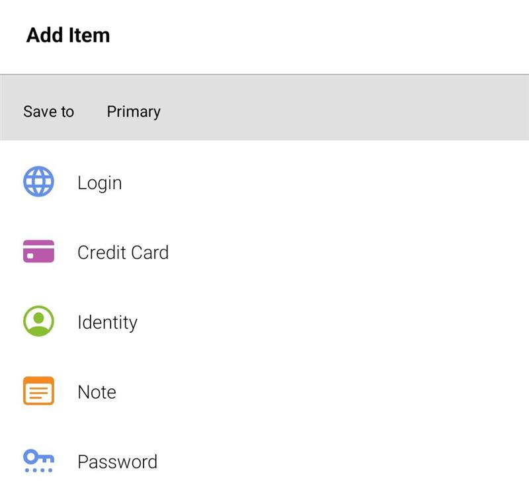
Task: Select Credit Card from the list
Action: [123, 253]
